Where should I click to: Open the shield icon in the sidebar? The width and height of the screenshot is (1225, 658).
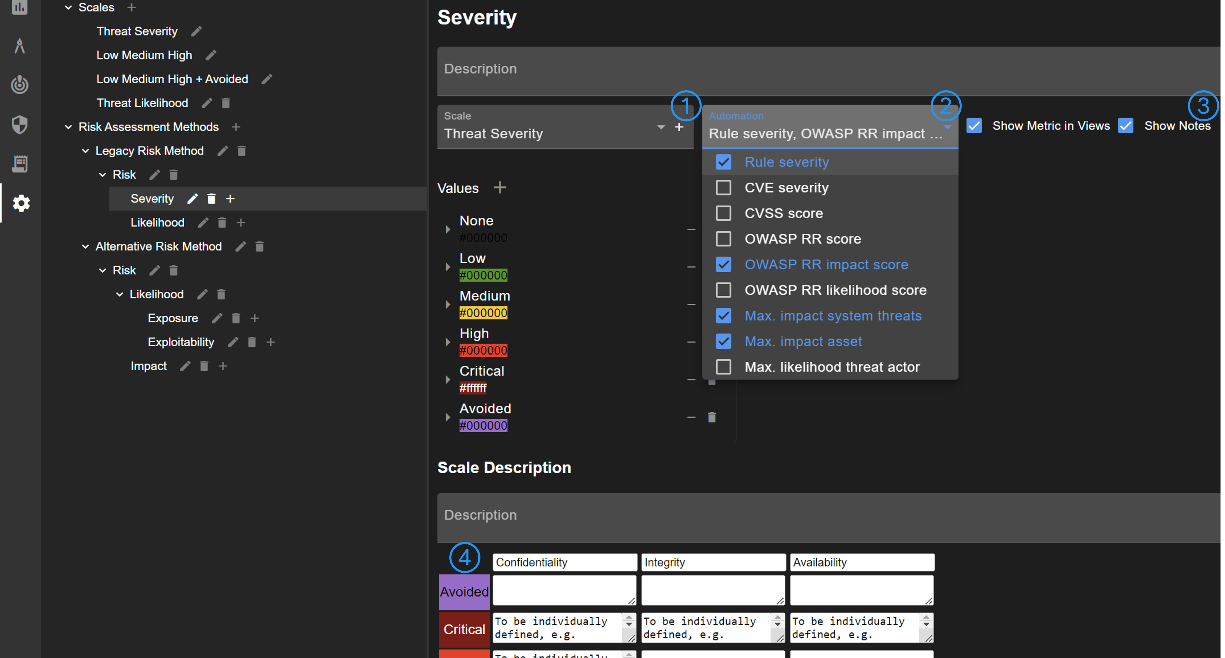coord(19,124)
